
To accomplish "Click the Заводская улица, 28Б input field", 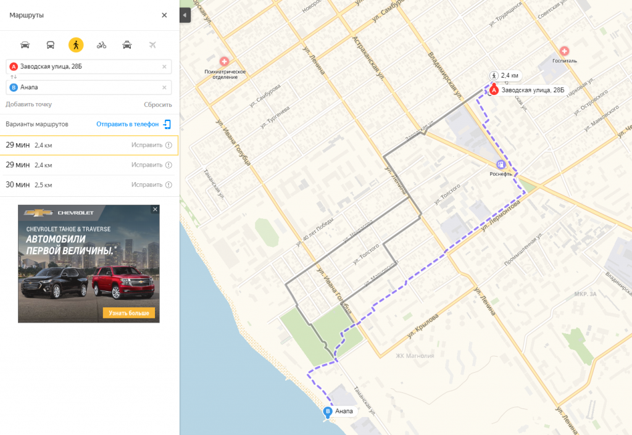I will click(89, 67).
